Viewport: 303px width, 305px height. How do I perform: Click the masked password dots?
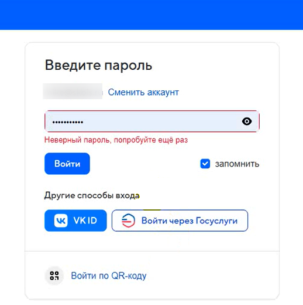point(68,123)
